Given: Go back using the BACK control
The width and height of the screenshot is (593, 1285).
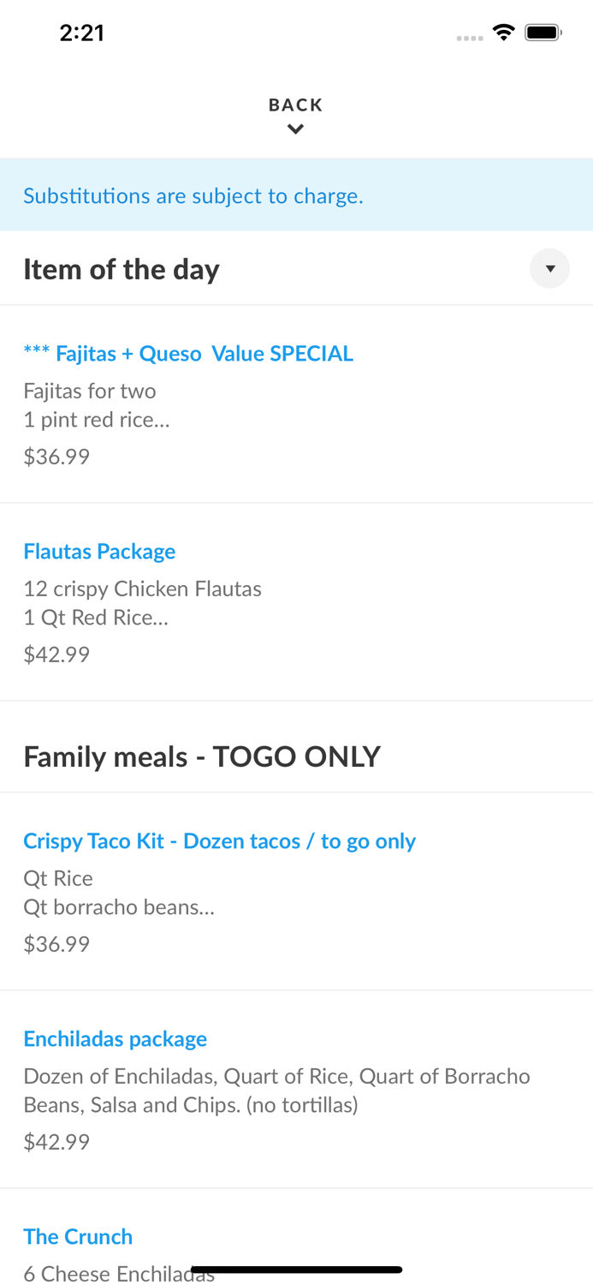Looking at the screenshot, I should point(296,105).
